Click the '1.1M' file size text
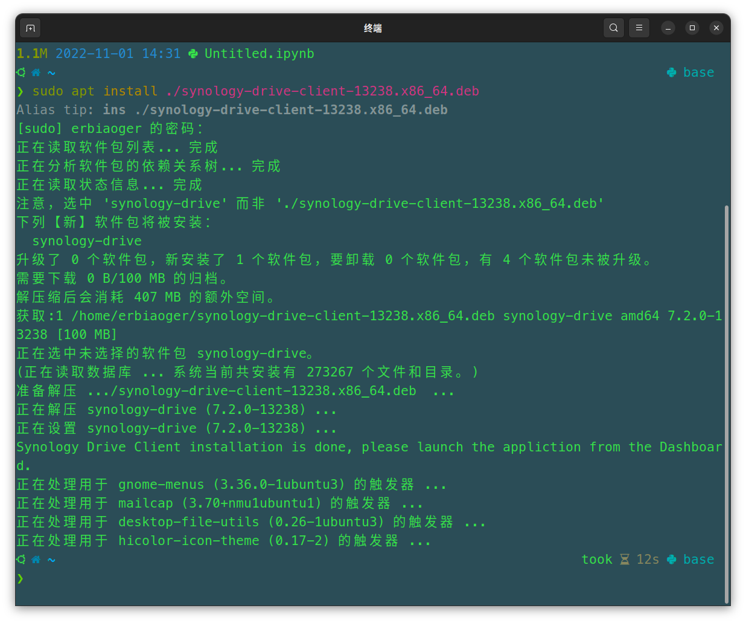 click(x=32, y=54)
